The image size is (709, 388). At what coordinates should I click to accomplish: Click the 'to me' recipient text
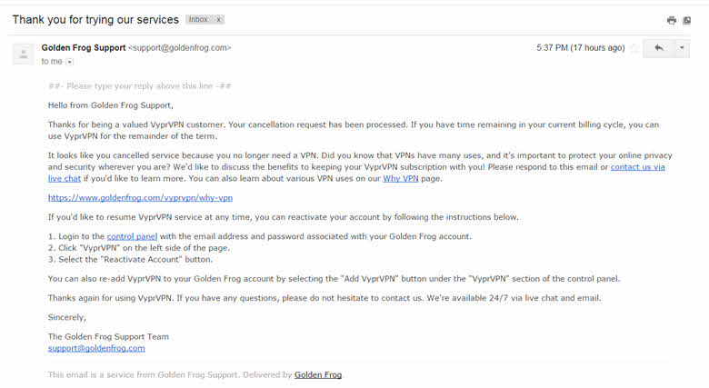pos(52,62)
